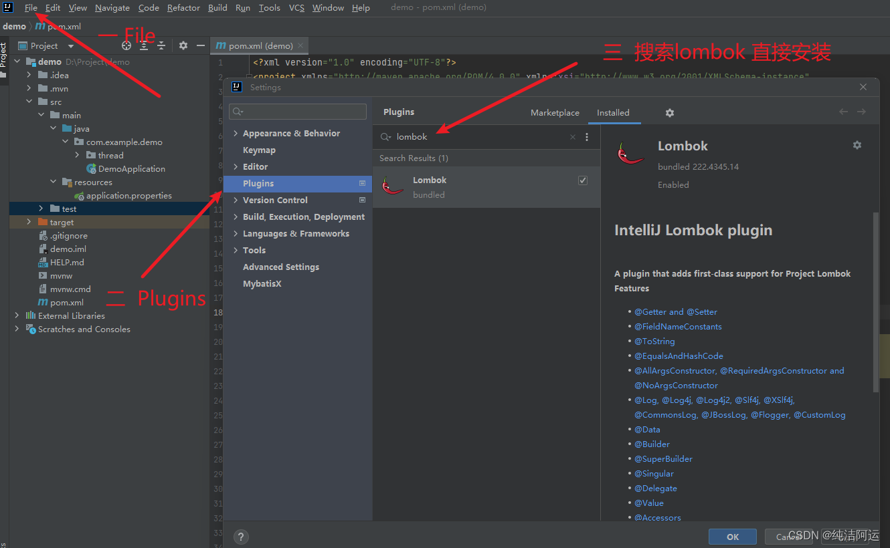The image size is (890, 548).
Task: Hide the Project panel with minus icon
Action: pyautogui.click(x=200, y=45)
